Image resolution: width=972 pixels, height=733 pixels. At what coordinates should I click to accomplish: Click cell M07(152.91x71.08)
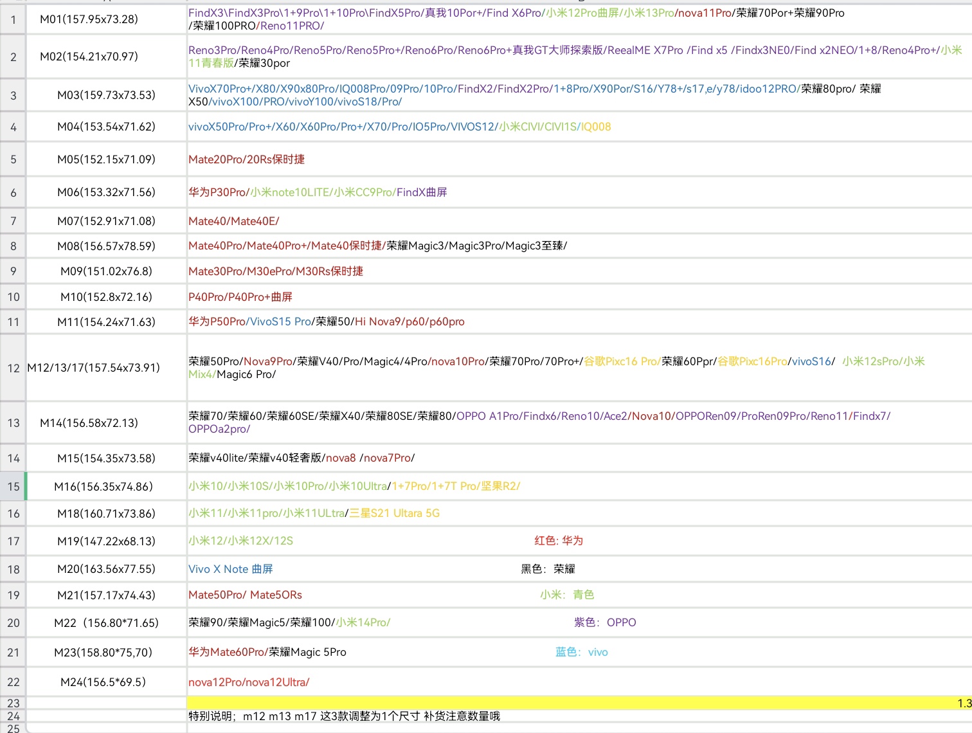tap(106, 221)
